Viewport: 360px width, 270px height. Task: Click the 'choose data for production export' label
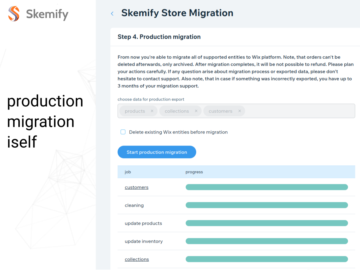151,99
